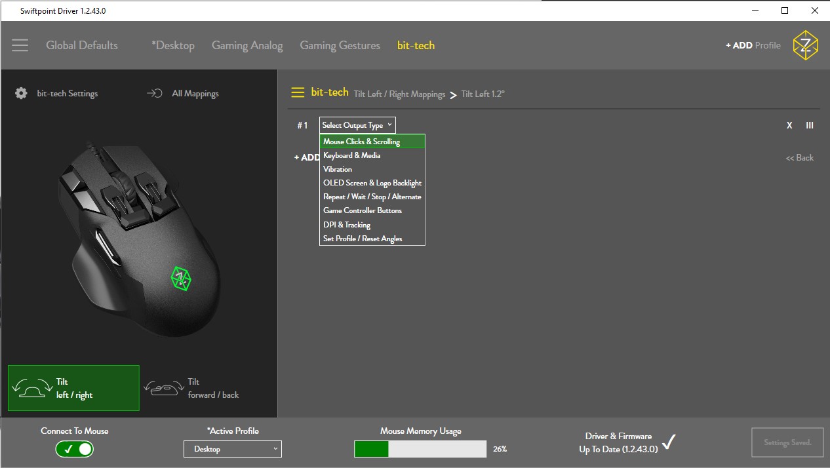Click the yellow Swiftpoint Z logo icon
The width and height of the screenshot is (830, 468).
pos(805,45)
